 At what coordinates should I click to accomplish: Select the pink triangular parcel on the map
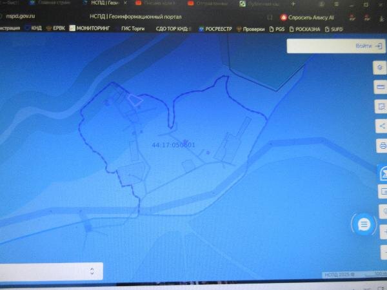[135, 100]
